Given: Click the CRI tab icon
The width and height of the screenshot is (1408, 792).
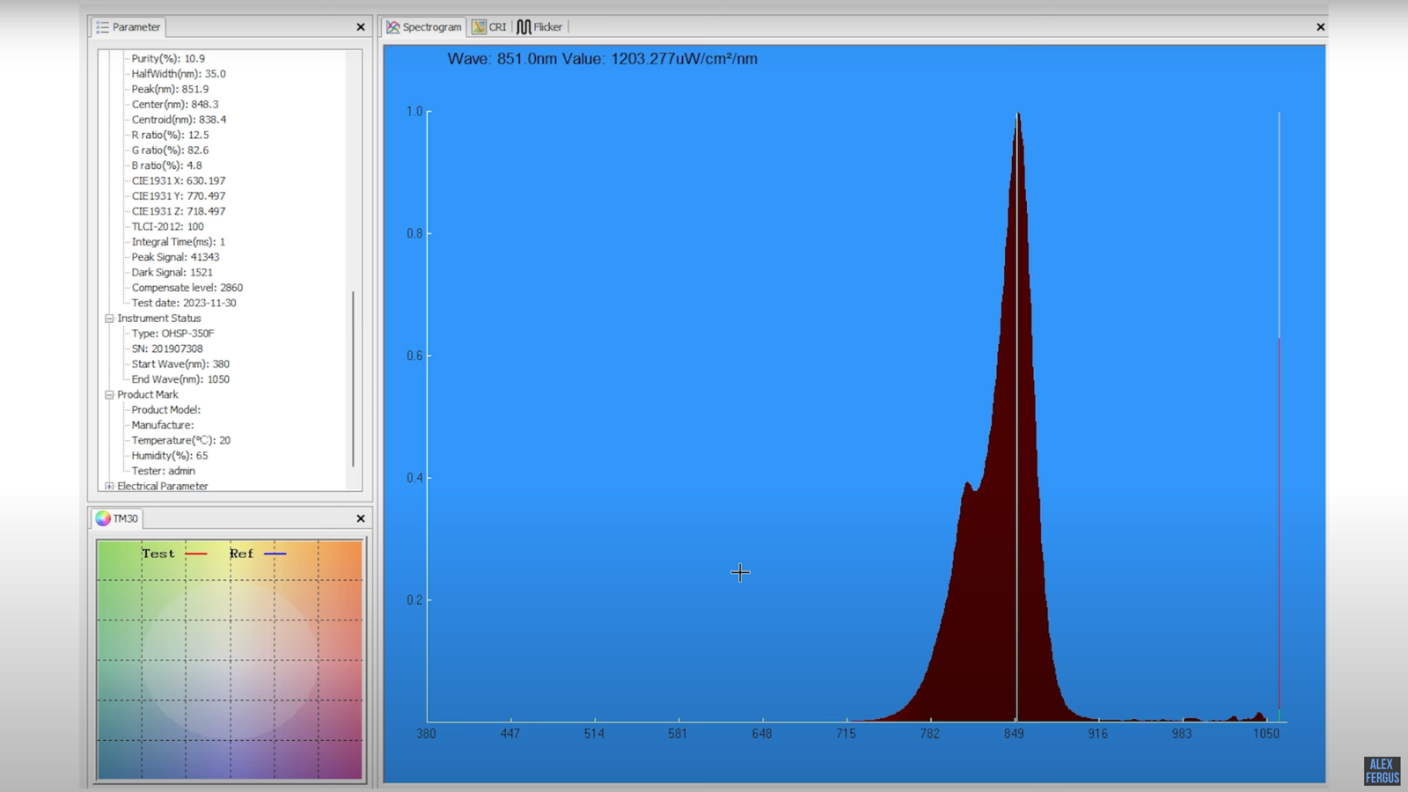Looking at the screenshot, I should click(479, 27).
